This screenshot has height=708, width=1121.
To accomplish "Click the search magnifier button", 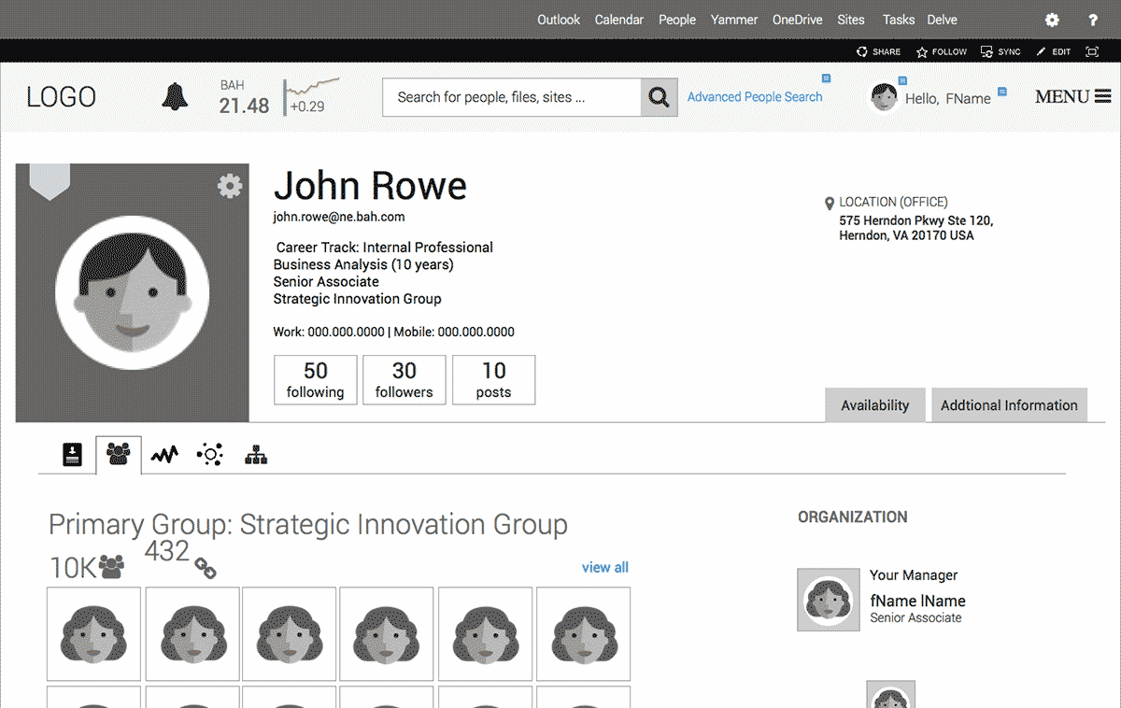I will (x=659, y=97).
